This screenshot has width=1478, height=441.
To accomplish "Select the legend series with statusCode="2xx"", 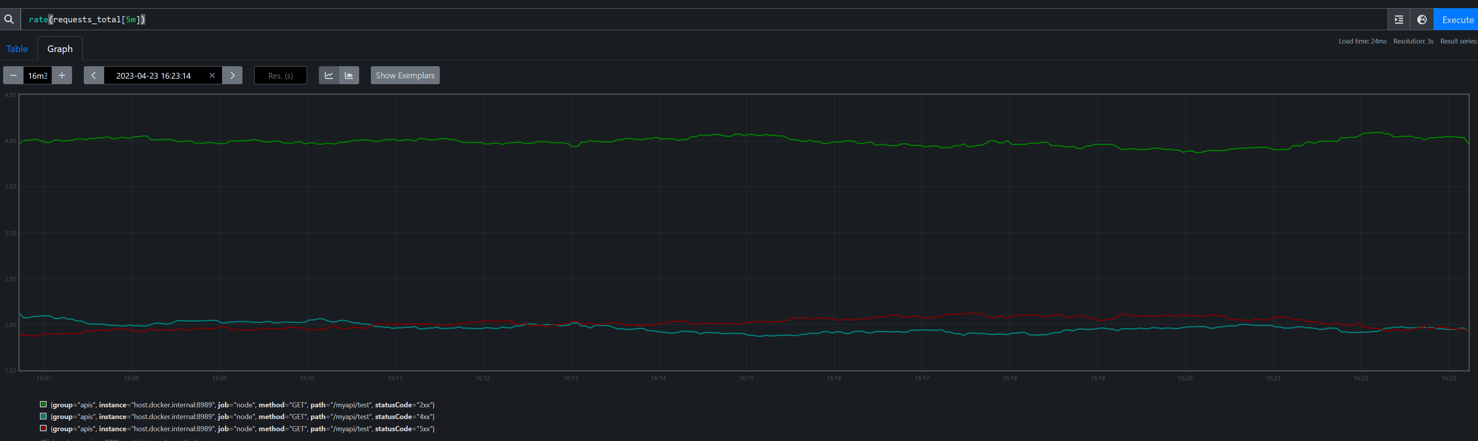I will (243, 405).
